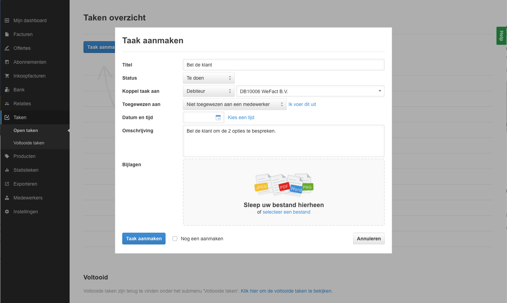The height and width of the screenshot is (303, 507).
Task: Click the Statistieken bar chart icon
Action: coord(7,170)
